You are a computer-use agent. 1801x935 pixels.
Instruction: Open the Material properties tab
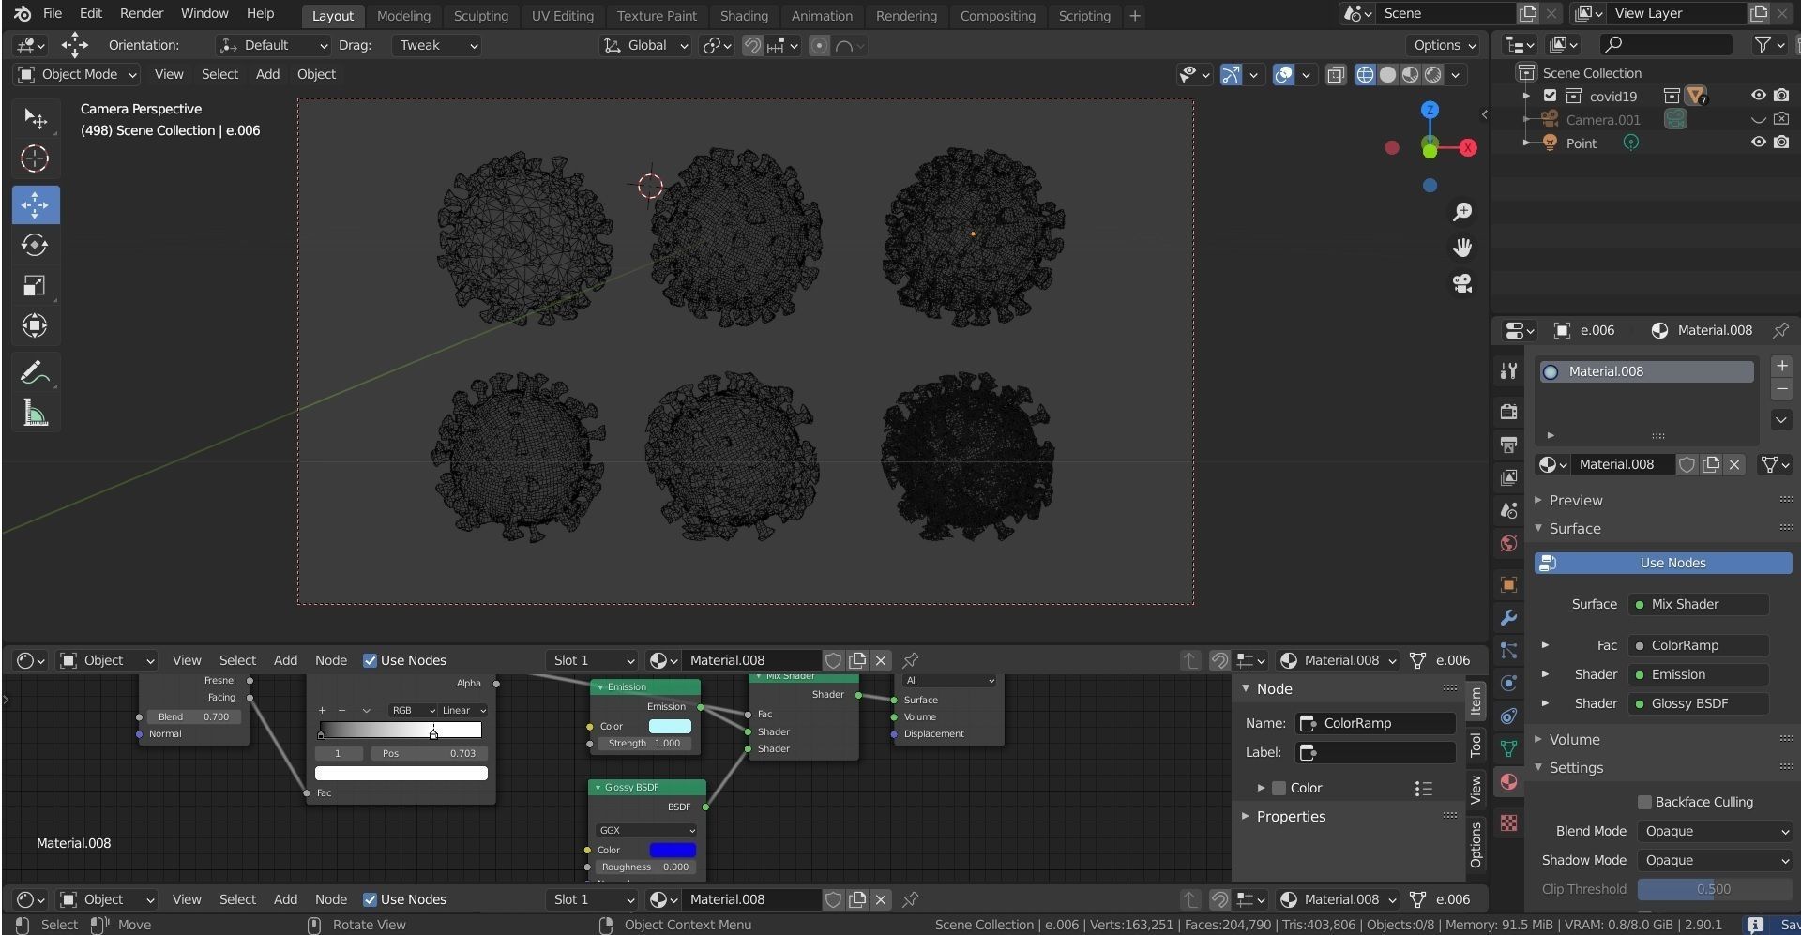(x=1508, y=781)
